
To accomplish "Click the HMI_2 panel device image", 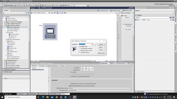I will [50, 32].
